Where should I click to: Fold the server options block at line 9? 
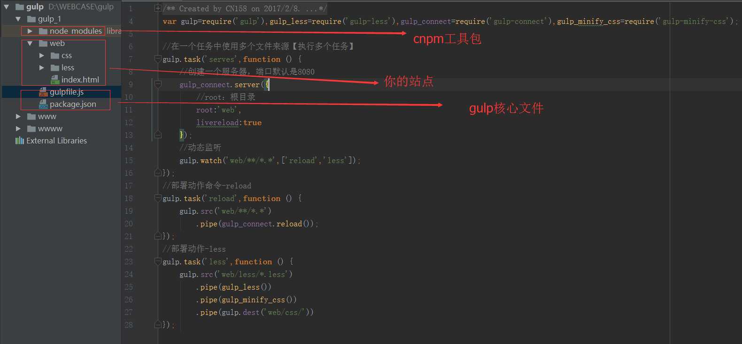pos(158,84)
